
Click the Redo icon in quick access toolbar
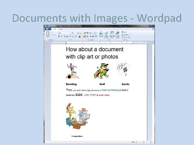tap(54, 26)
